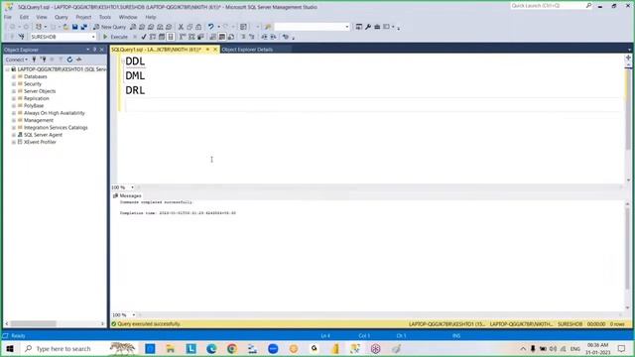
Task: Expand the Integration Services Catalogs node
Action: (14, 128)
